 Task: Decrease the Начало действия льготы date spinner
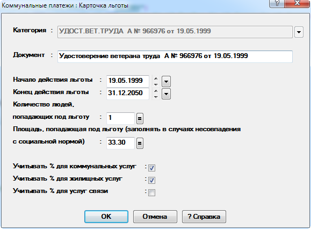point(156,84)
